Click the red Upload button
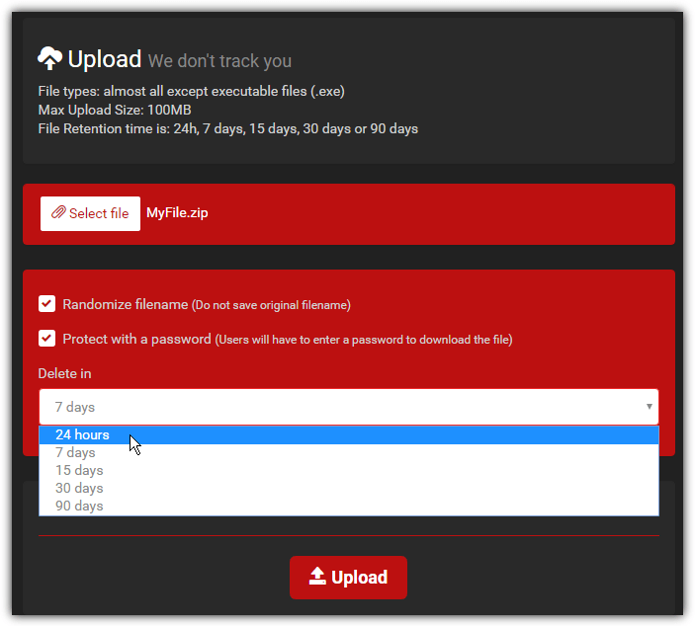 click(x=348, y=578)
